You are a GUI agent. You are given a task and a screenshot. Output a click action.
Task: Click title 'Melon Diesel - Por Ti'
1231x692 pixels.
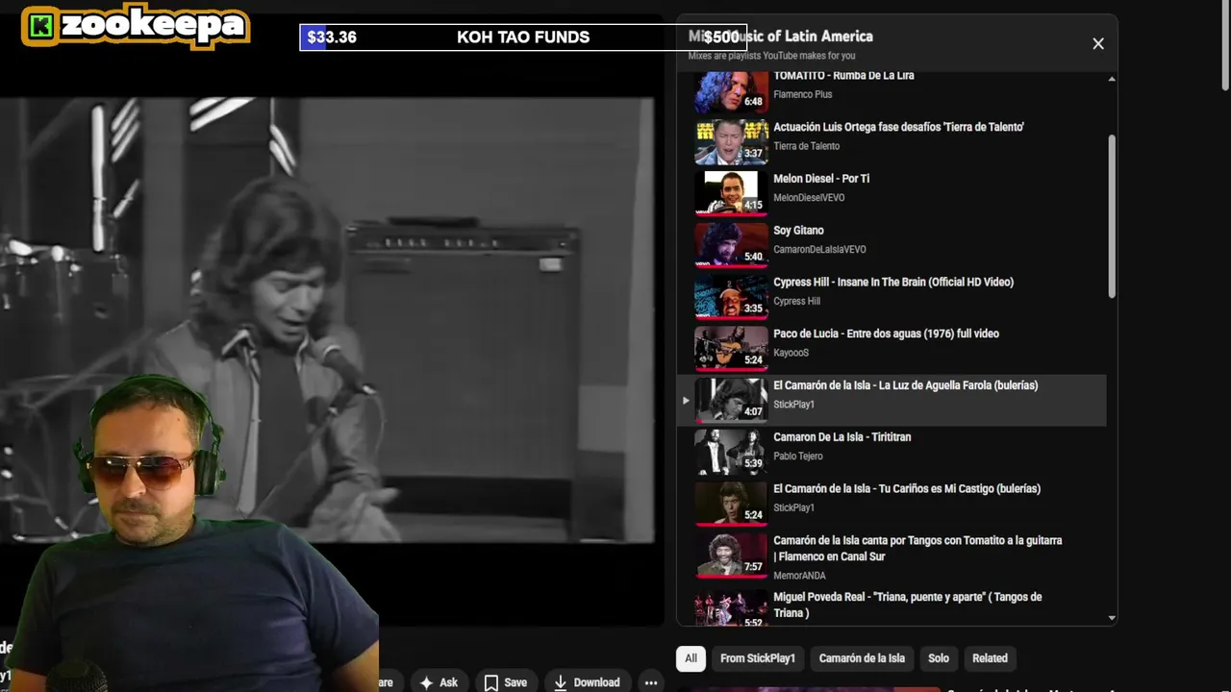coord(821,179)
